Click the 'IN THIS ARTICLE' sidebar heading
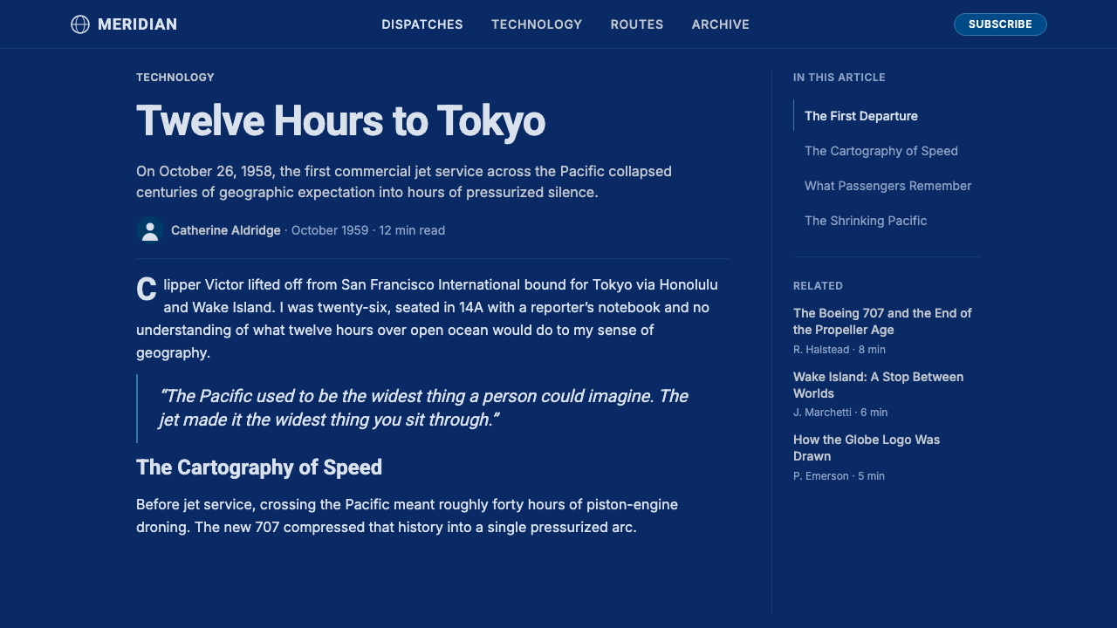Image resolution: width=1117 pixels, height=628 pixels. tap(839, 78)
